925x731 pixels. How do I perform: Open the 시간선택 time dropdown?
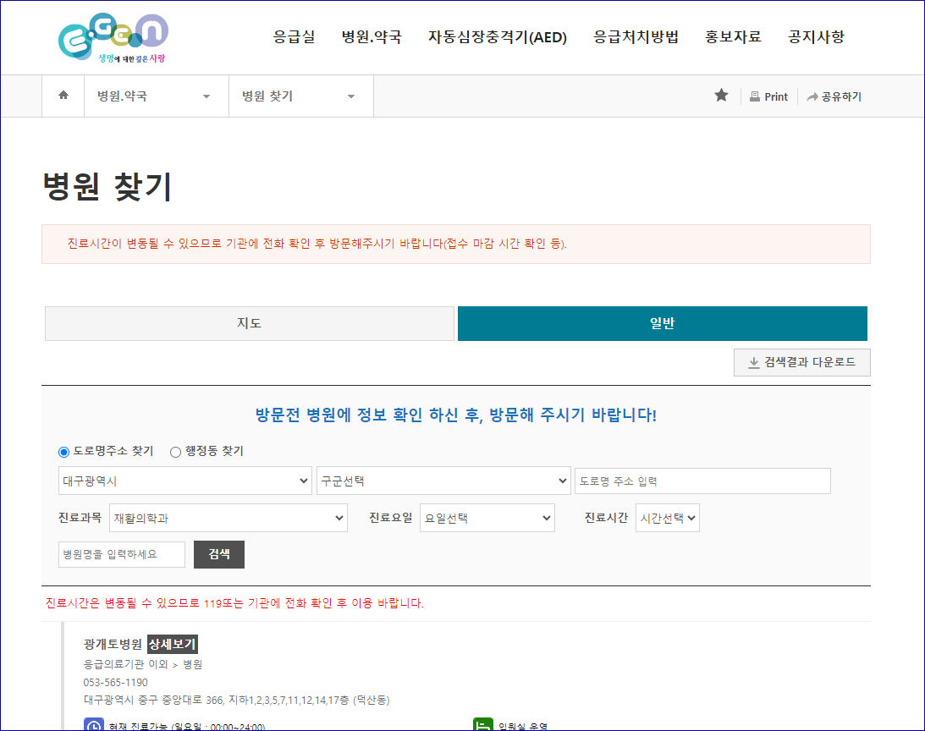tap(667, 518)
